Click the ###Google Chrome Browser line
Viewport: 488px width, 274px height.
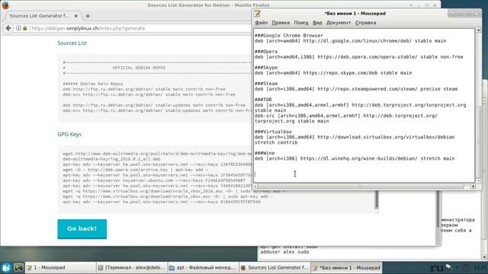(289, 36)
